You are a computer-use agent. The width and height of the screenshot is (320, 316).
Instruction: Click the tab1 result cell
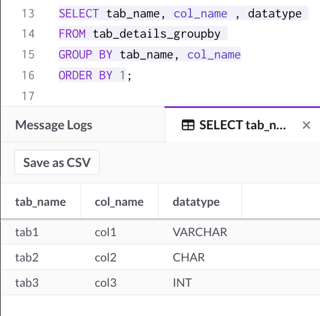point(26,232)
